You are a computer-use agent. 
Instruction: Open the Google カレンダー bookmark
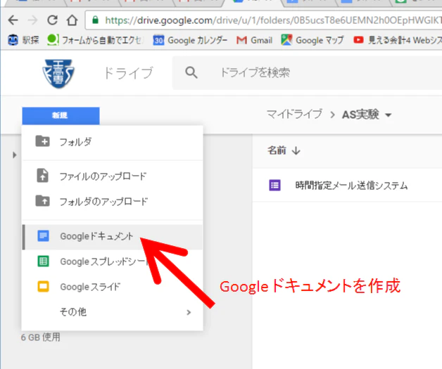[190, 40]
